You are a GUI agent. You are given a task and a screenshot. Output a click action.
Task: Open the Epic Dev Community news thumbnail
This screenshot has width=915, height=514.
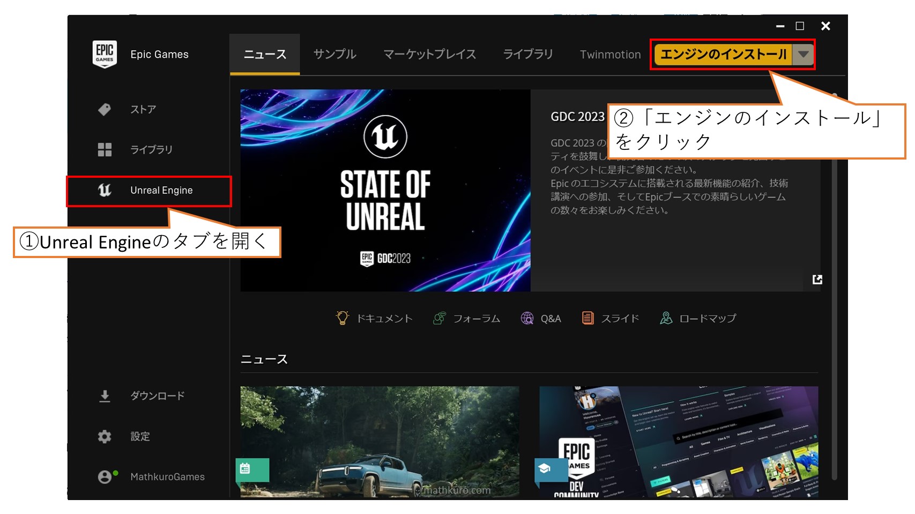point(679,442)
